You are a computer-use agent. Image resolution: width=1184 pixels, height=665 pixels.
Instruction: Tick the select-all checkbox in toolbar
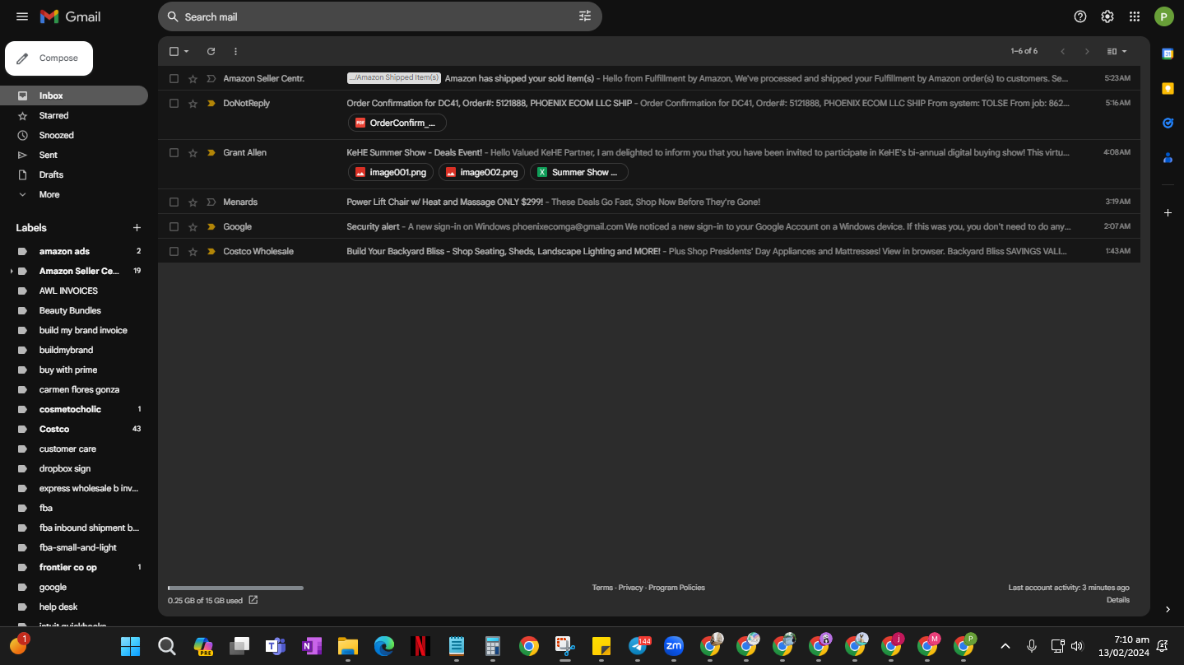pos(174,51)
